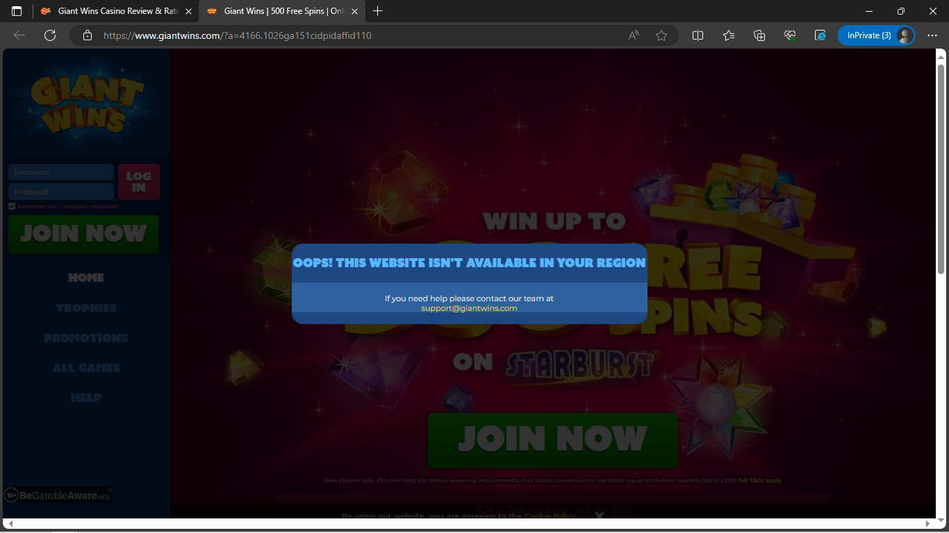Toggle the Remember Me checkbox
The image size is (949, 533).
click(12, 206)
